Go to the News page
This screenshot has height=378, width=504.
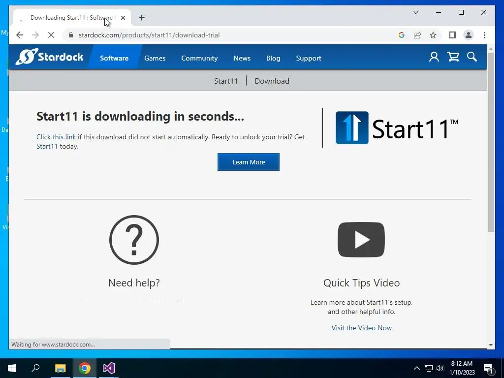tap(242, 58)
